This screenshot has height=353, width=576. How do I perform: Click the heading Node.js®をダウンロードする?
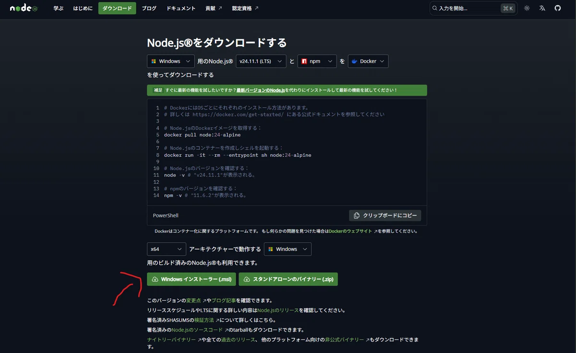pyautogui.click(x=217, y=43)
